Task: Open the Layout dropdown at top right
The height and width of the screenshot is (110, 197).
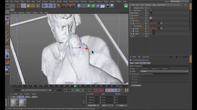Action: [179, 1]
